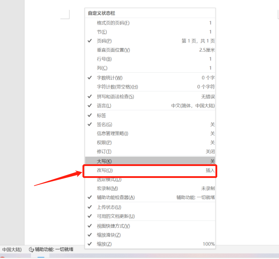Enable 字符计数(带空格)(H) option
Screen dimensions: 279x259
(150, 87)
